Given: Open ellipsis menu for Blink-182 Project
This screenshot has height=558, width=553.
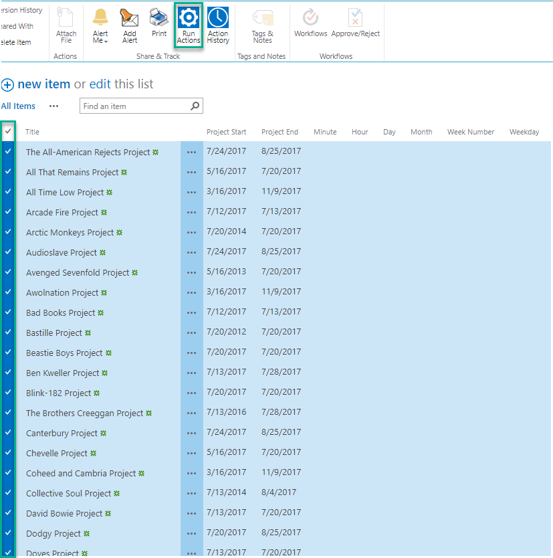Looking at the screenshot, I should (x=192, y=393).
